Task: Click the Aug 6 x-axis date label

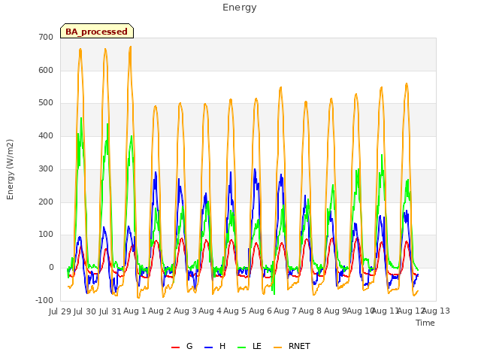Action: (x=260, y=311)
